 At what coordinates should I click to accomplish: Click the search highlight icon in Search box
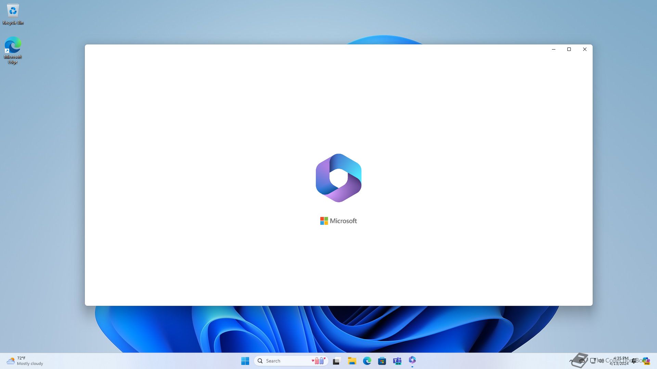318,361
